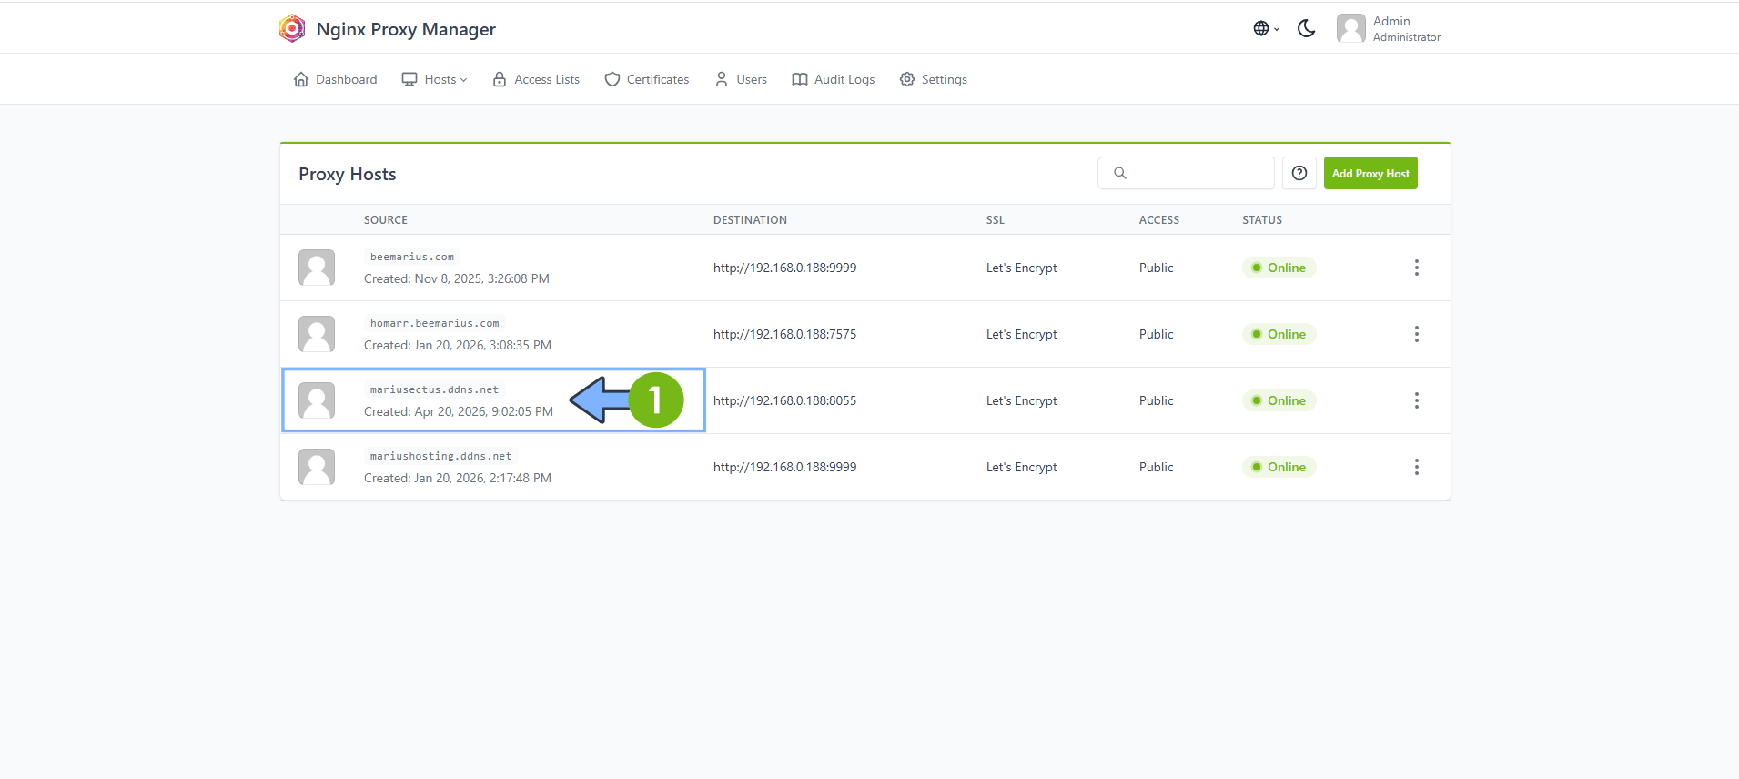This screenshot has width=1739, height=779.
Task: Click the Proxy Hosts heading
Action: point(348,174)
